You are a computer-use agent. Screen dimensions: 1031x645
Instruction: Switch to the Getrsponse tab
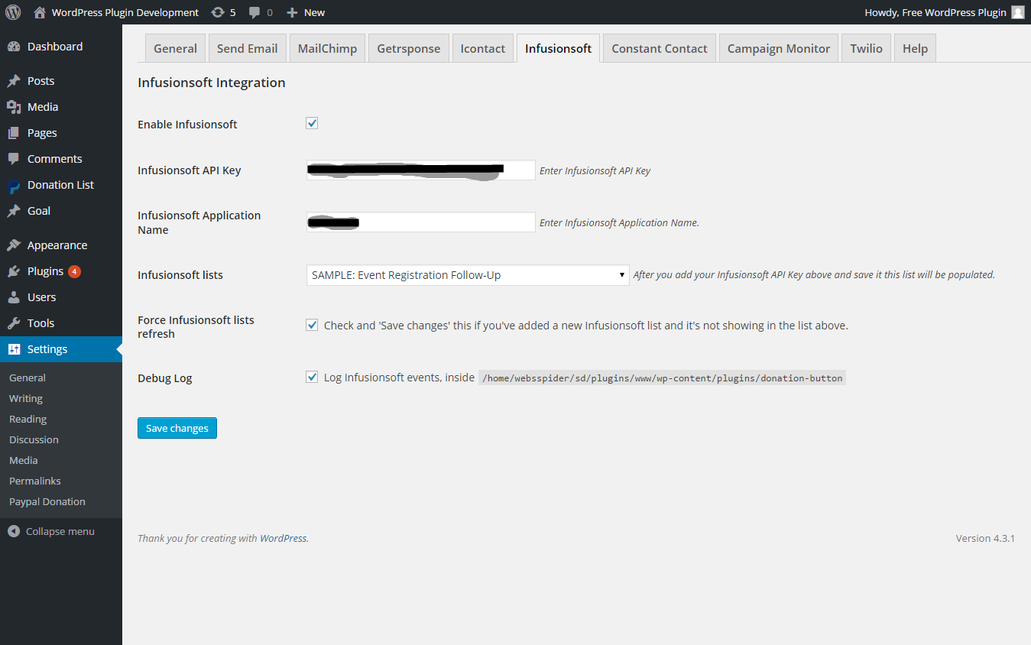tap(409, 48)
